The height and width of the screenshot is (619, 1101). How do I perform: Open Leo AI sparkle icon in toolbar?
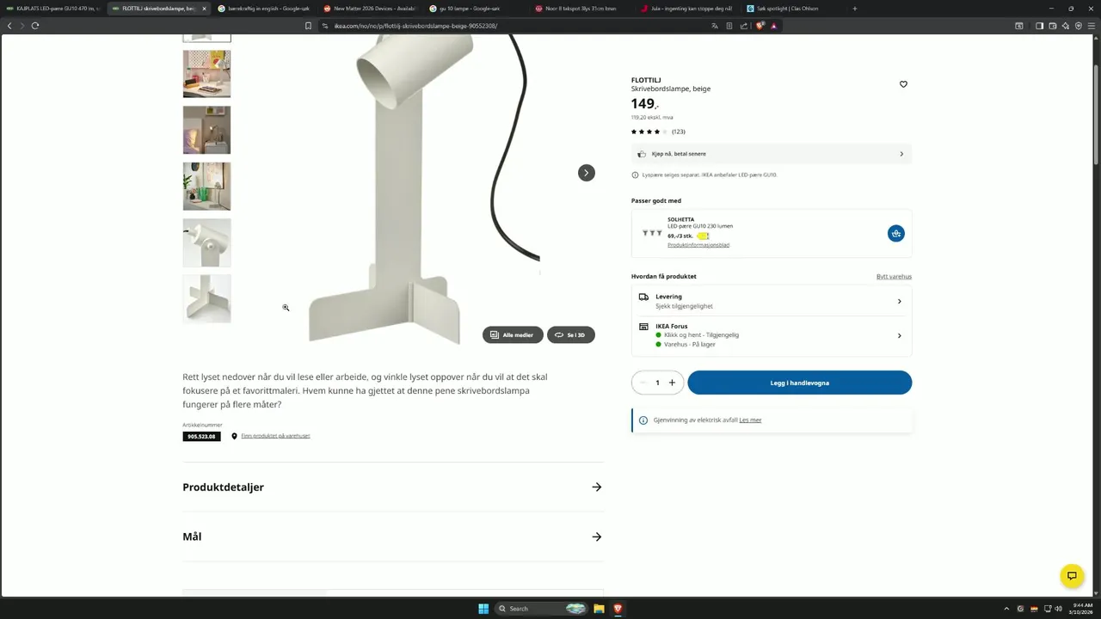click(x=1065, y=26)
